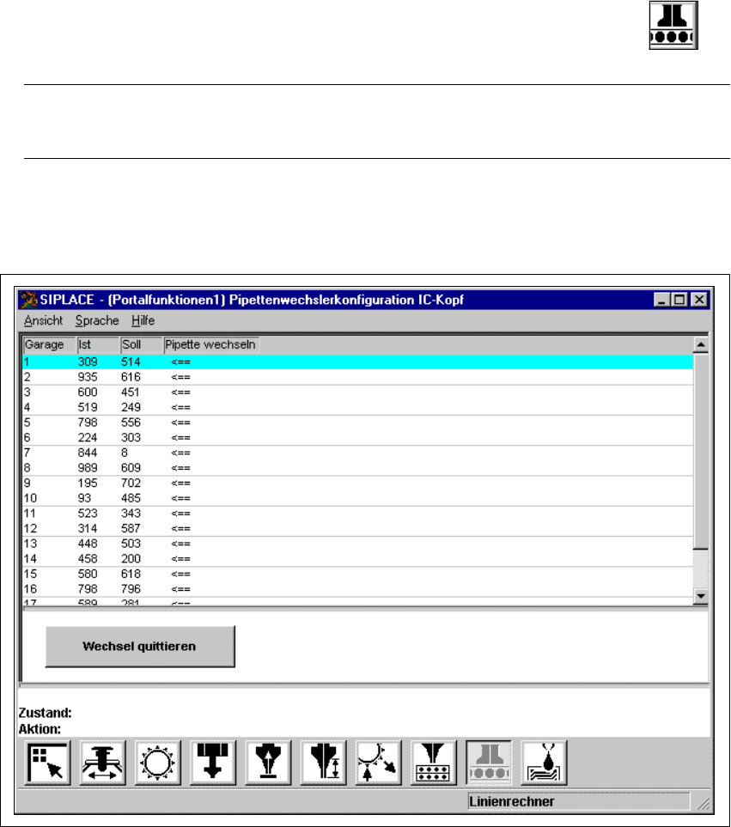Click the downward arrow head icon
731x827 pixels.
coord(213,763)
